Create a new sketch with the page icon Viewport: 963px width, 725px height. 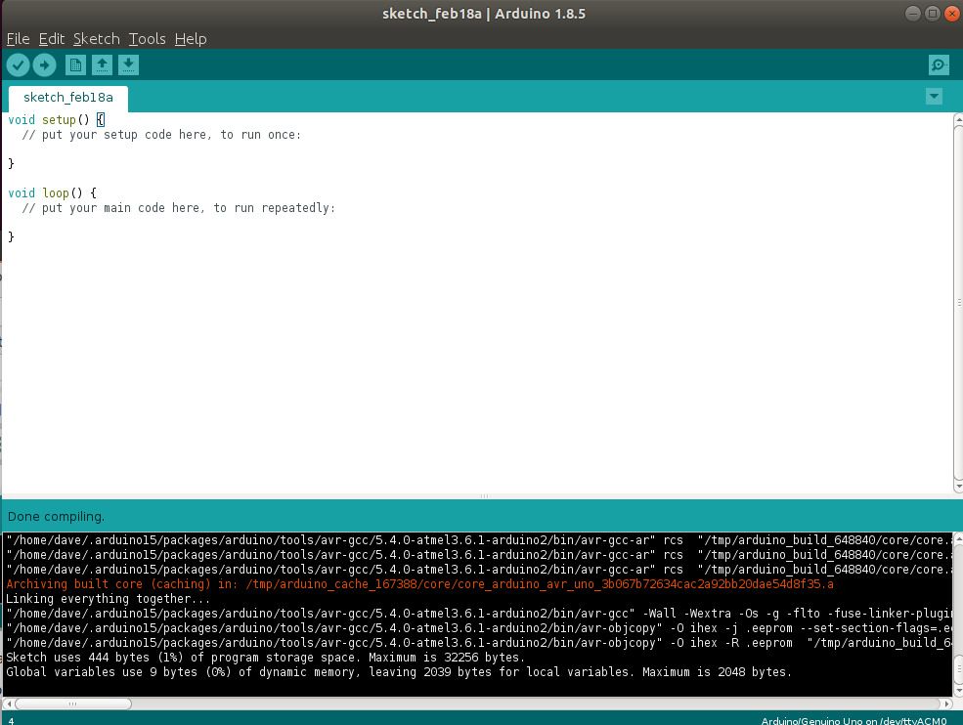point(75,65)
